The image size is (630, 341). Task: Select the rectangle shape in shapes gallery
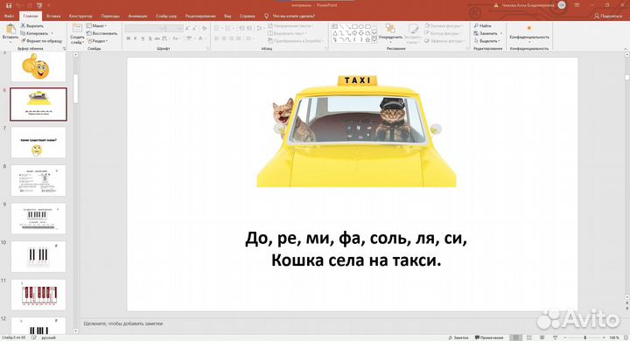(x=354, y=26)
